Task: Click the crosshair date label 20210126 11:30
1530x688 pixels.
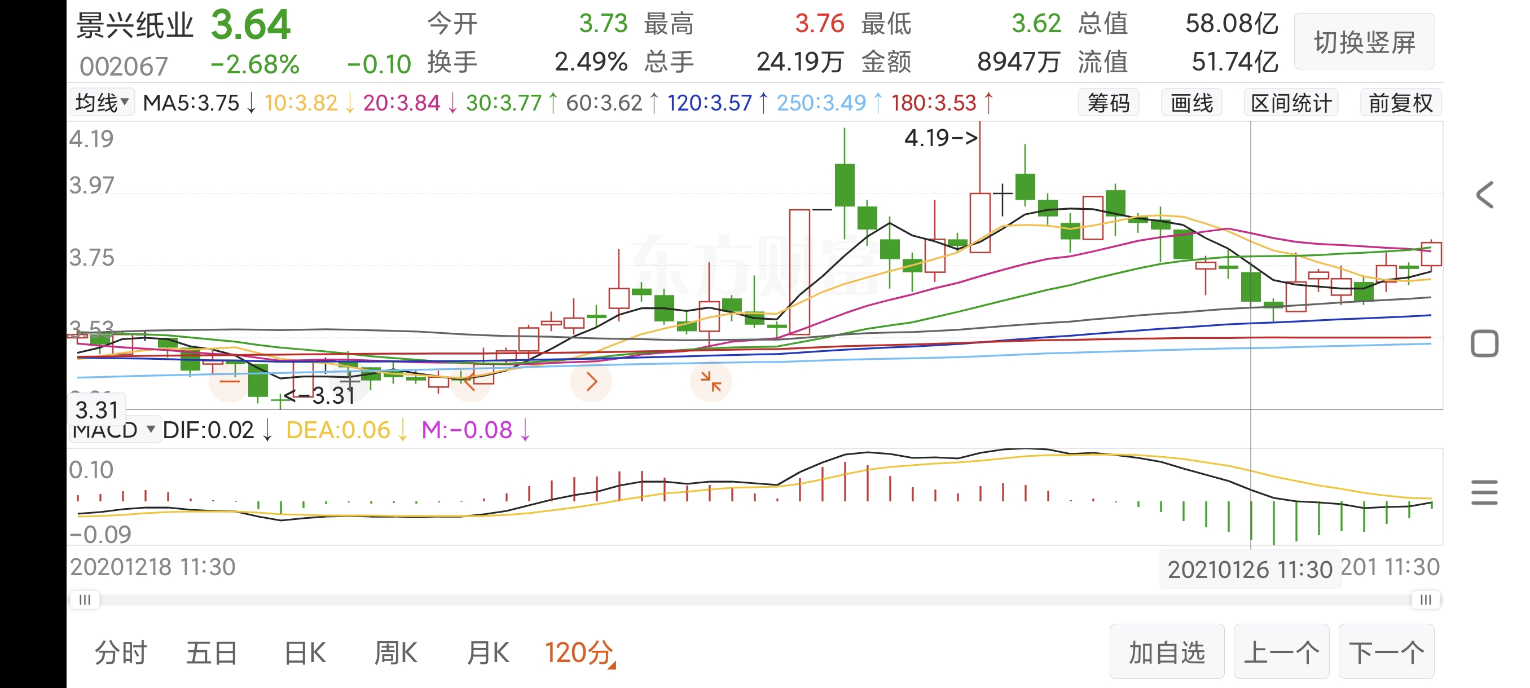Action: [1250, 569]
